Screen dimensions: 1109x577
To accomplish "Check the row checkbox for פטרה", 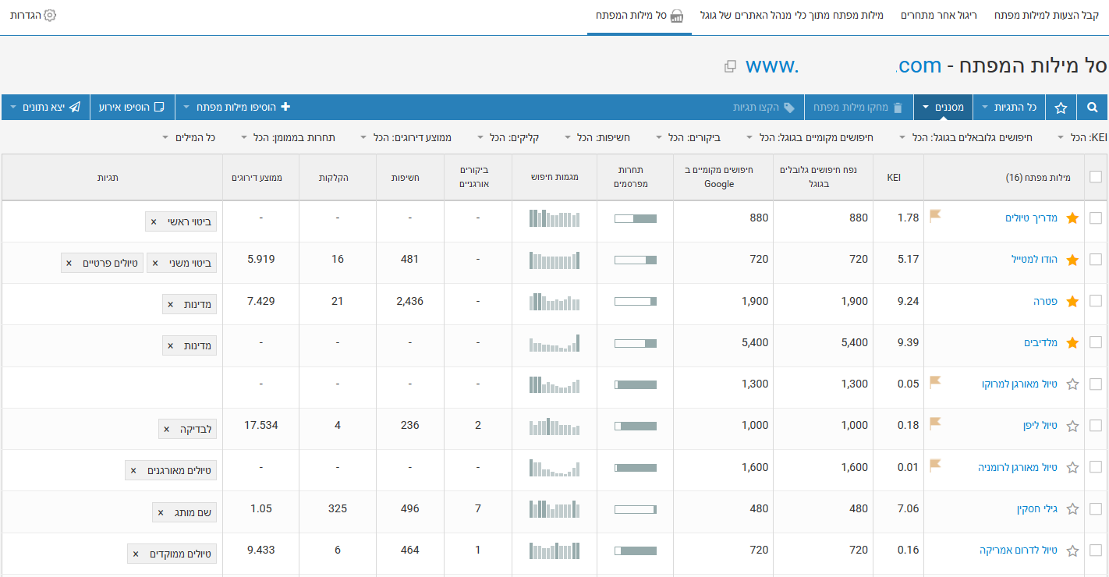I will (1096, 301).
